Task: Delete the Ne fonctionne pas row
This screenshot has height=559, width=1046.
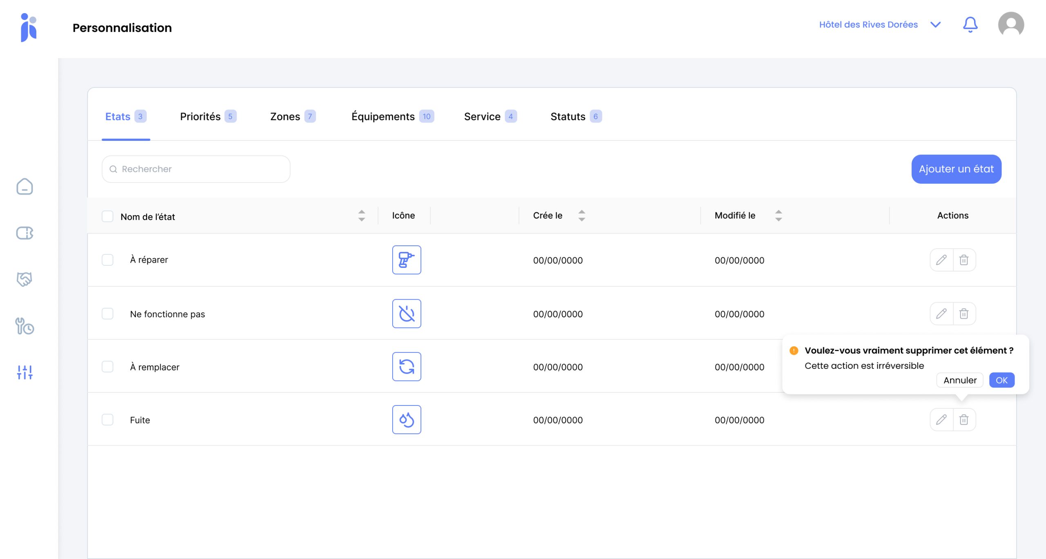Action: (x=964, y=314)
